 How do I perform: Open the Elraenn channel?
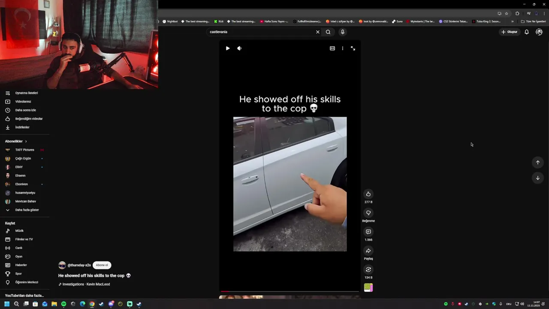[x=24, y=176]
